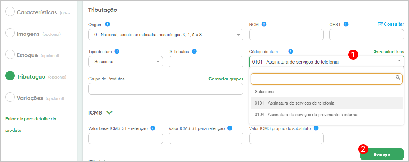Click the info icon next to Origem
Image resolution: width=409 pixels, height=162 pixels.
click(x=108, y=24)
